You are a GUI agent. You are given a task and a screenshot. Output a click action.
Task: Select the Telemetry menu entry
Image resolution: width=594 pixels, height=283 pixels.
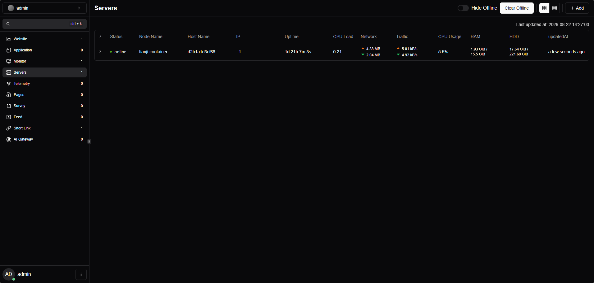[x=44, y=84]
